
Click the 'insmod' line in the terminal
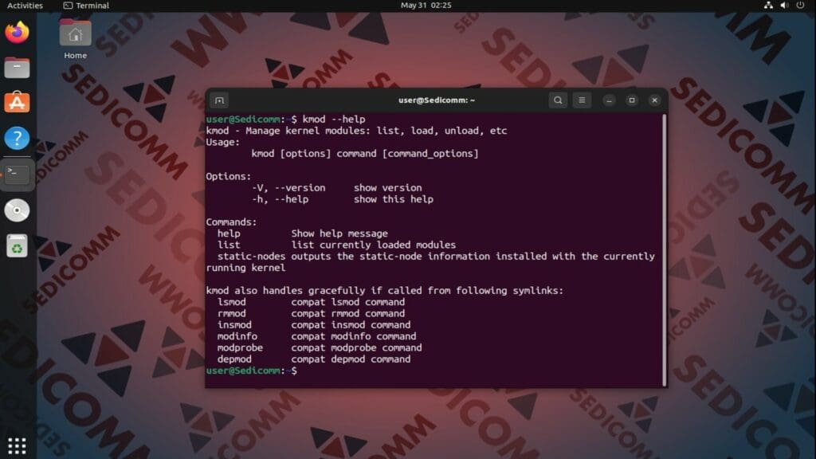[314, 325]
